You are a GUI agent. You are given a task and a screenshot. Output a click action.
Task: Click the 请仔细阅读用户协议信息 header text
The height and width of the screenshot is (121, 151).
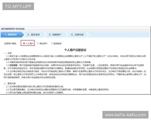[x=13, y=29]
